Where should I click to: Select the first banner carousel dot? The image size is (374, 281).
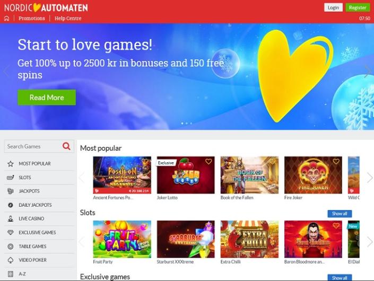point(182,123)
